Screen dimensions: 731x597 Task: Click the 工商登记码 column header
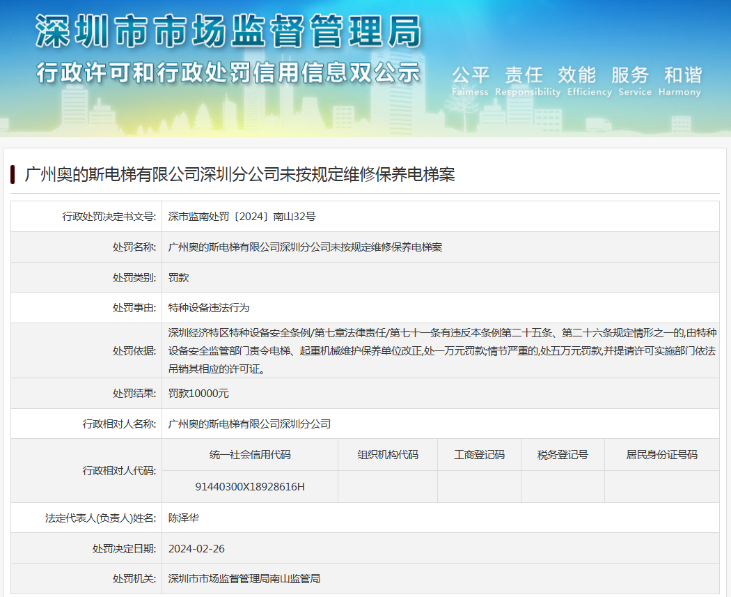tap(479, 455)
